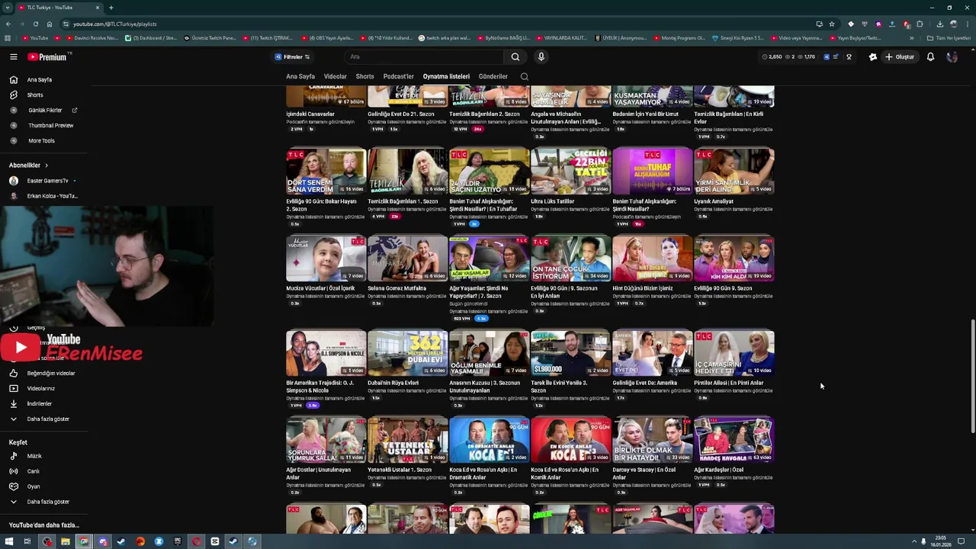Click Evliliğe 90 Gün 9. Sezon title
Viewport: 976px width, 549px height.
tap(723, 288)
